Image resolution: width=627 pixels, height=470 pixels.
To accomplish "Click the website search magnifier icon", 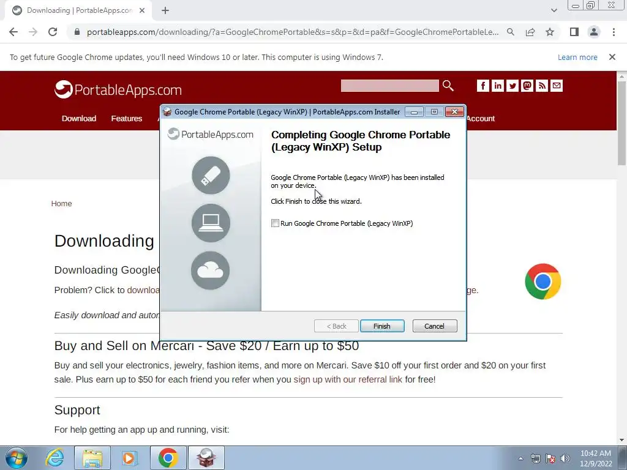I will [x=448, y=86].
